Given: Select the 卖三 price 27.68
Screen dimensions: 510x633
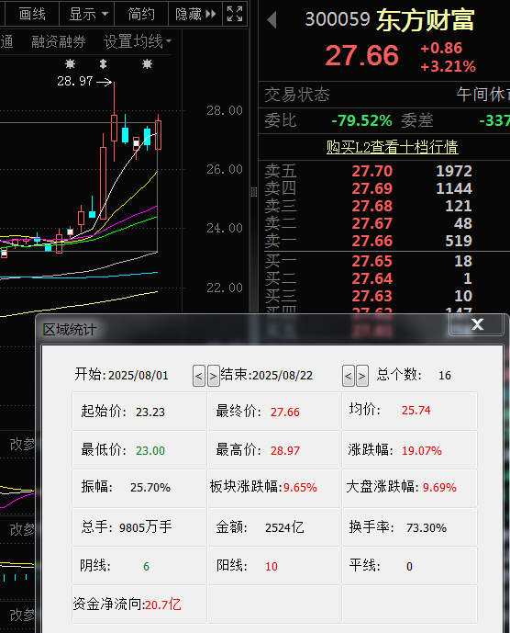Looking at the screenshot, I should coord(371,206).
